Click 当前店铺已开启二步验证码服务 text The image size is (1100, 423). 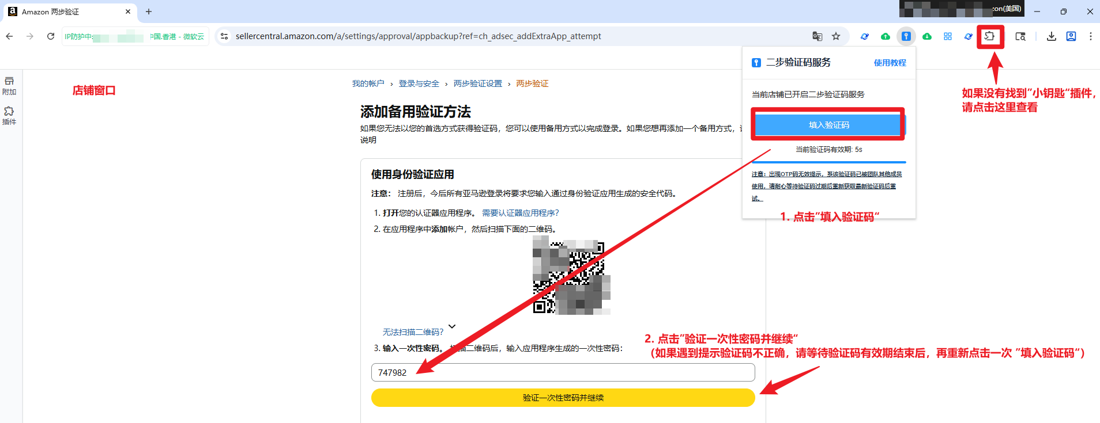click(808, 94)
